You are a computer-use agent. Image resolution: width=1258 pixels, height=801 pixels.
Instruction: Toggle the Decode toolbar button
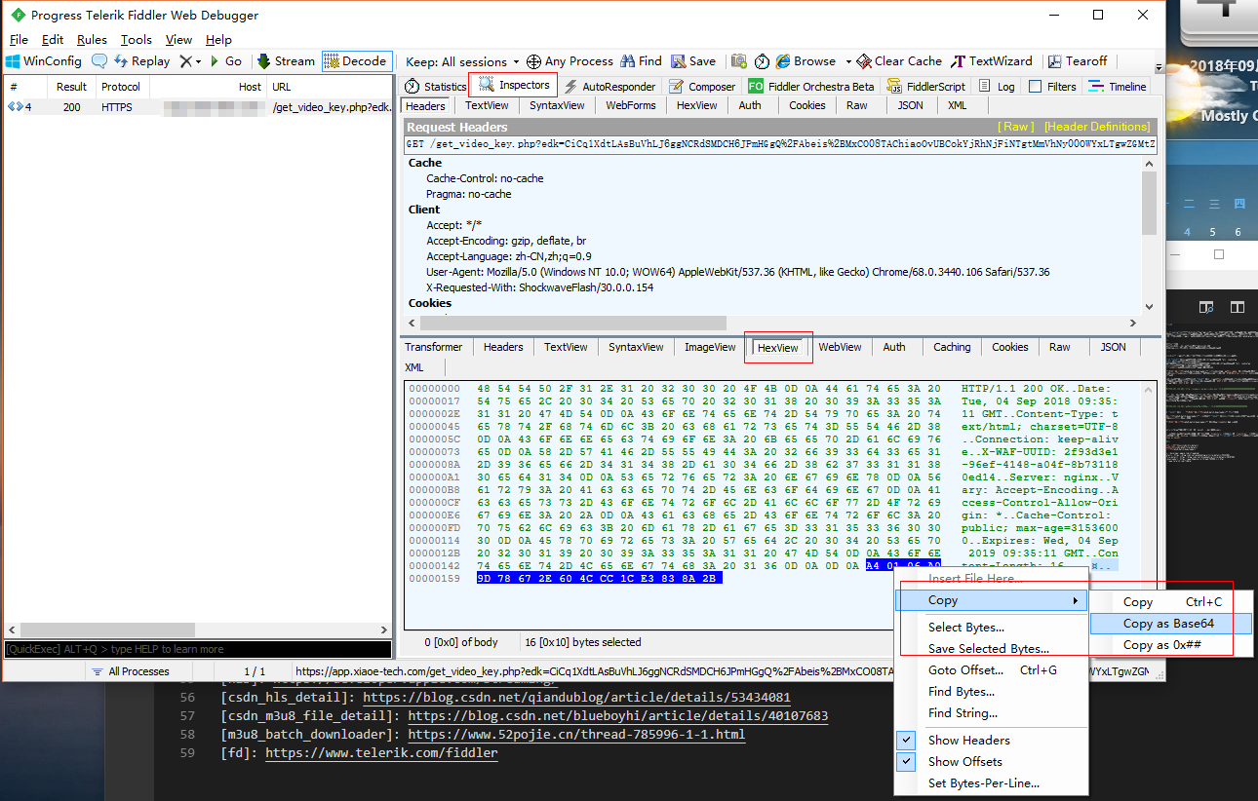coord(357,60)
